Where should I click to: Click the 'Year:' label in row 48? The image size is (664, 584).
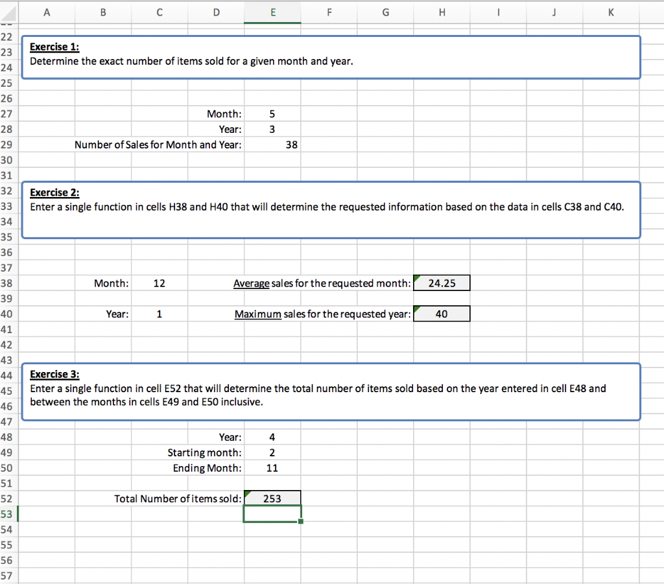click(x=230, y=437)
